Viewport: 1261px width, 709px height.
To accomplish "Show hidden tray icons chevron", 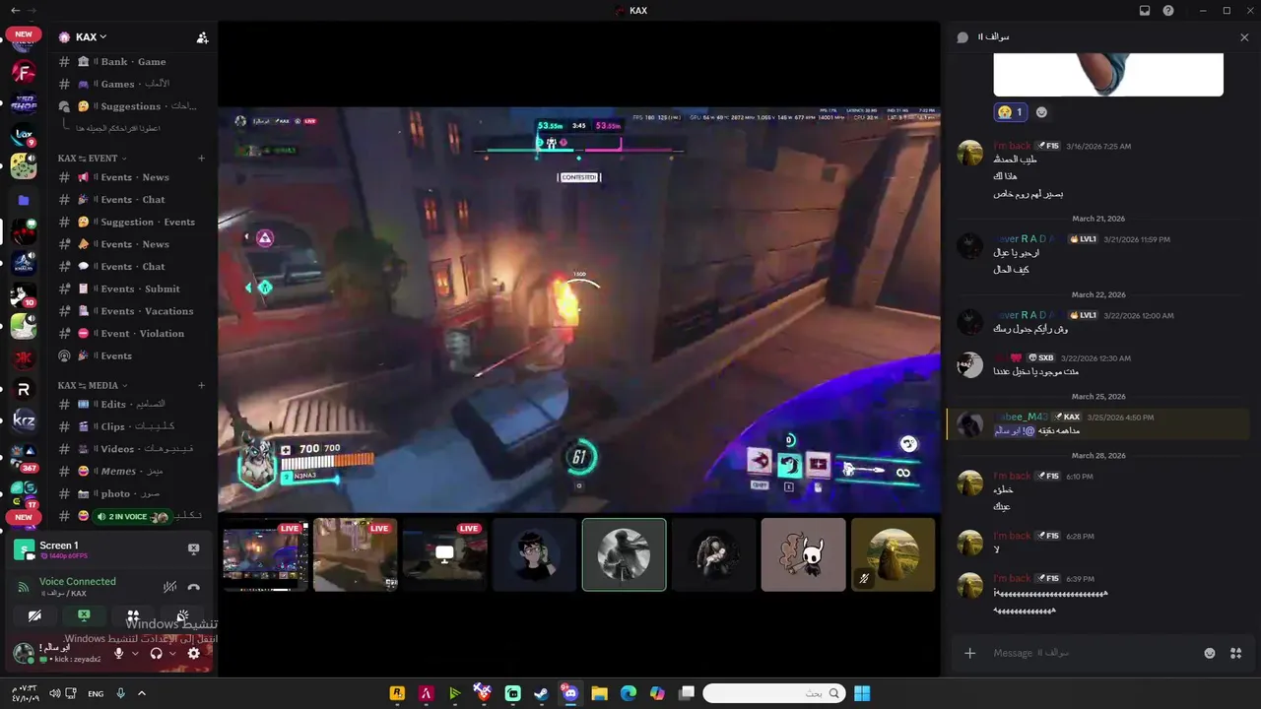I will coord(142,694).
